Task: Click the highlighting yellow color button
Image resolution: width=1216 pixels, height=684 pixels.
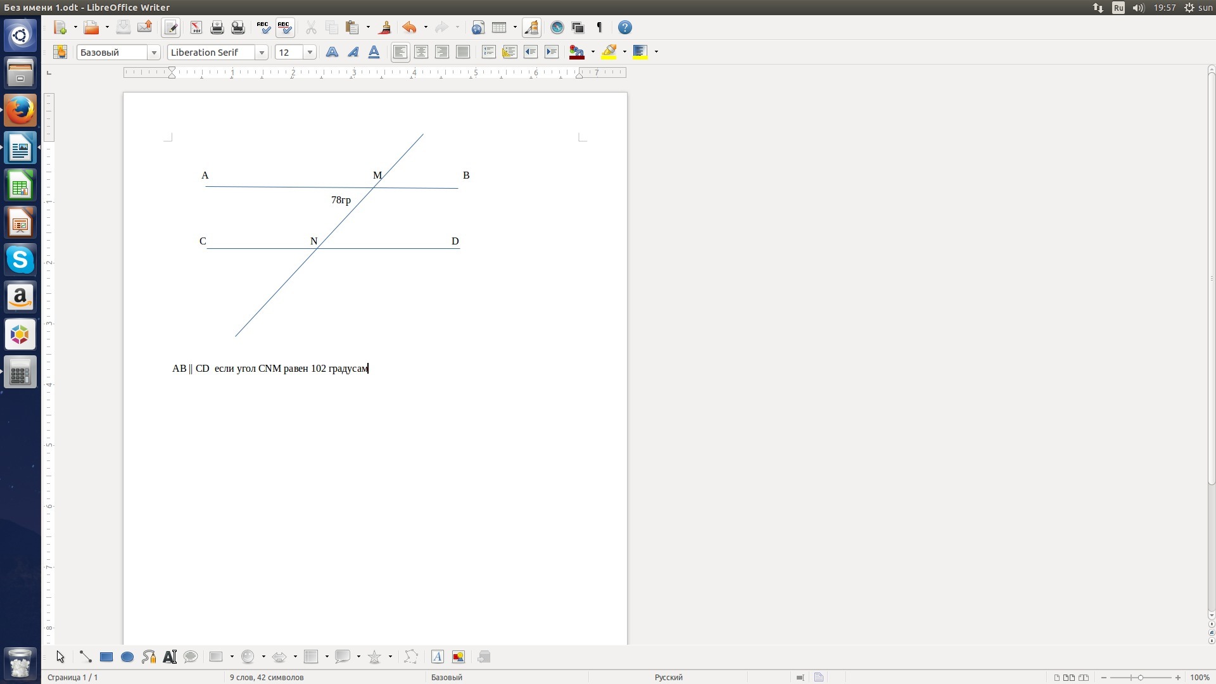Action: [609, 52]
